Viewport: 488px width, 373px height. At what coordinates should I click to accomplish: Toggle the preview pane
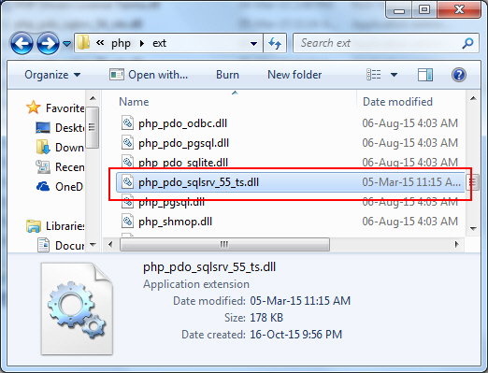(x=425, y=75)
